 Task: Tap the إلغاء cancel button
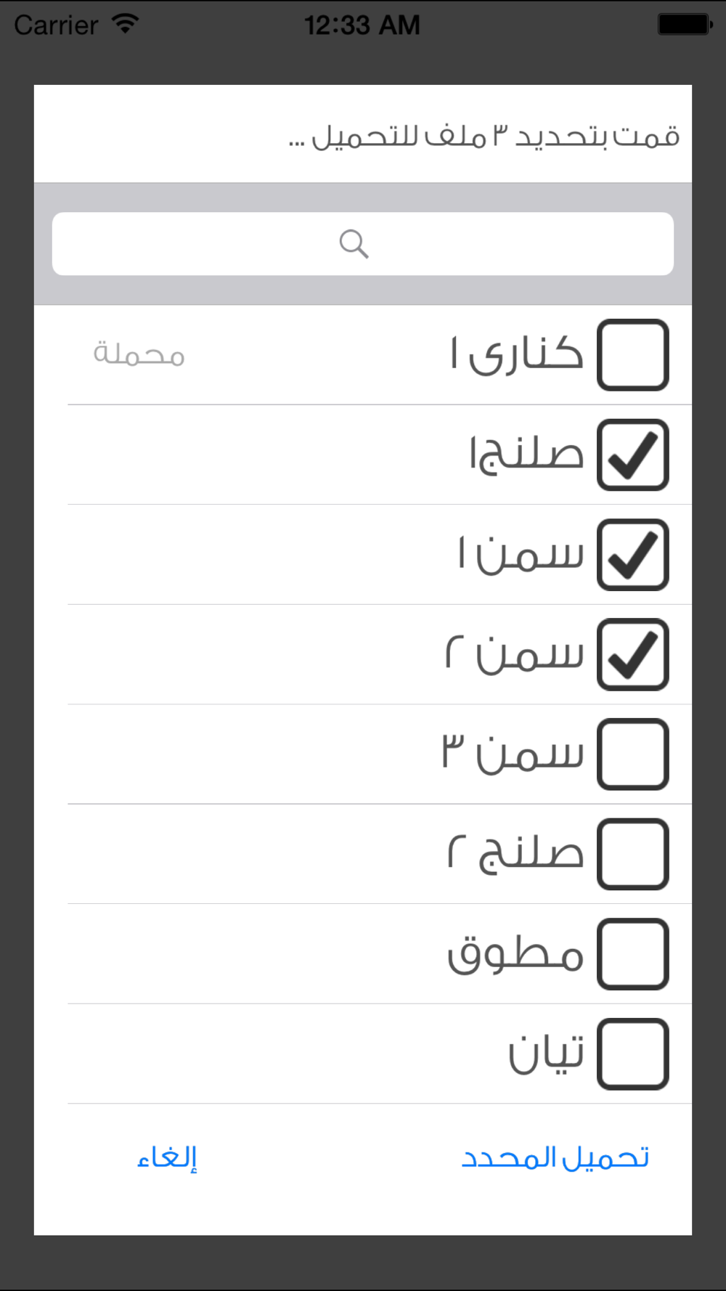click(x=168, y=1157)
